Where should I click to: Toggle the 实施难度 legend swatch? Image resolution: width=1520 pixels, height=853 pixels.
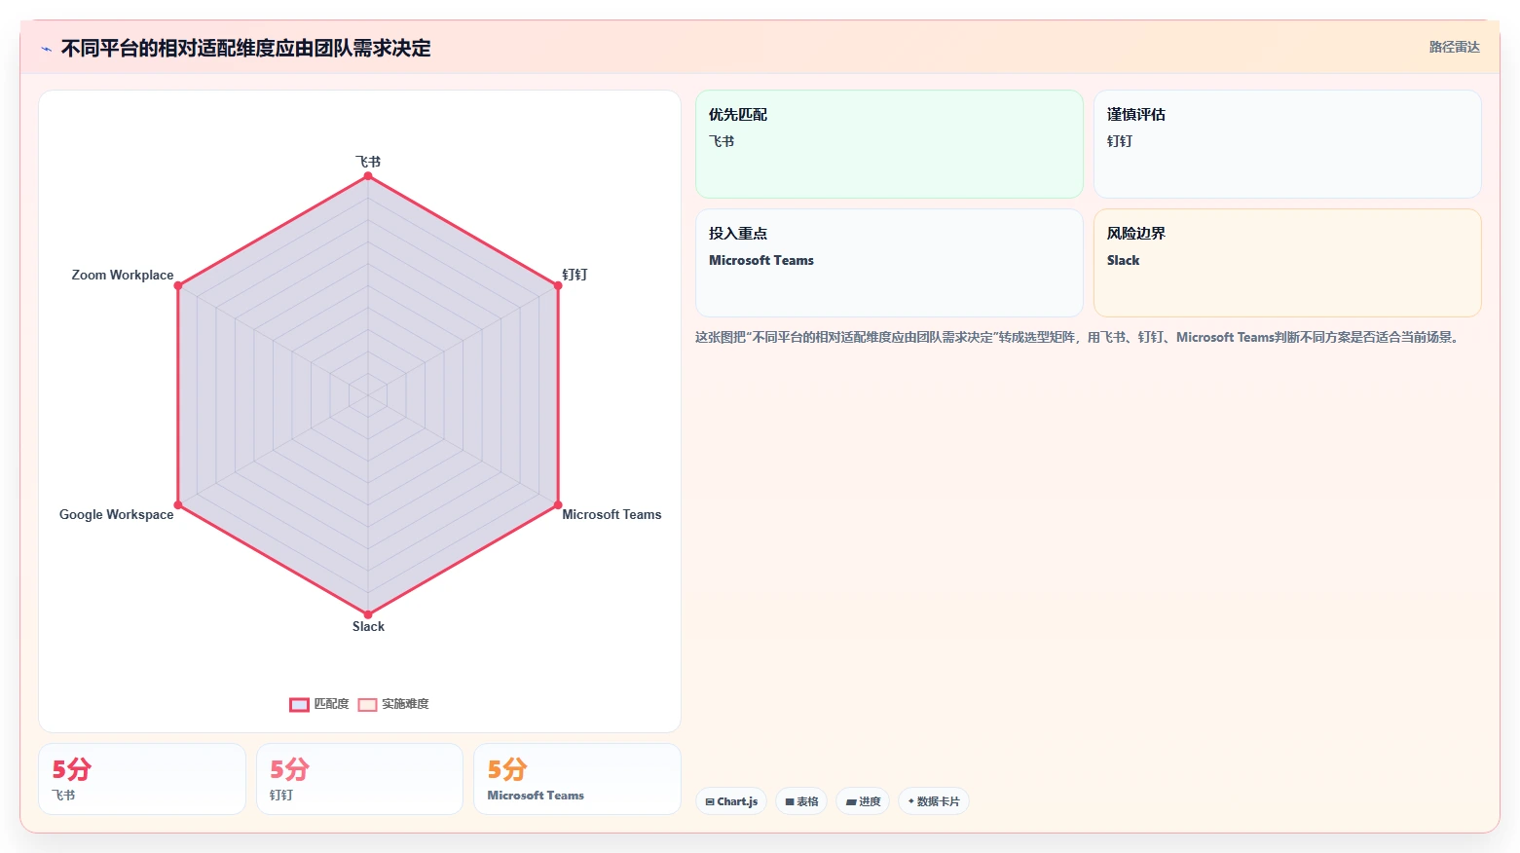pos(367,704)
